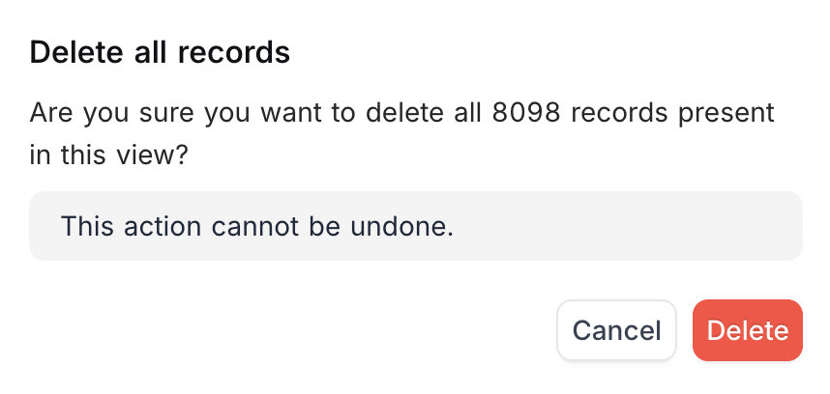Image resolution: width=830 pixels, height=394 pixels.
Task: Click the Cancel button
Action: tap(616, 330)
